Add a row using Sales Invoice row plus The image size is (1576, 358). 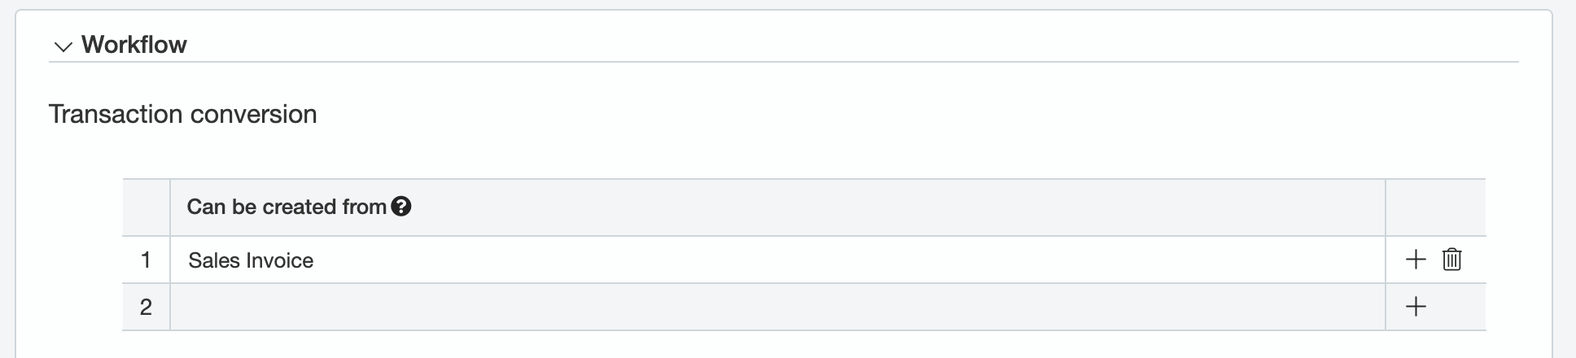[x=1416, y=260]
